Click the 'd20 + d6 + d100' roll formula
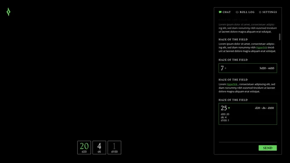This screenshot has height=163, width=290. (264, 108)
